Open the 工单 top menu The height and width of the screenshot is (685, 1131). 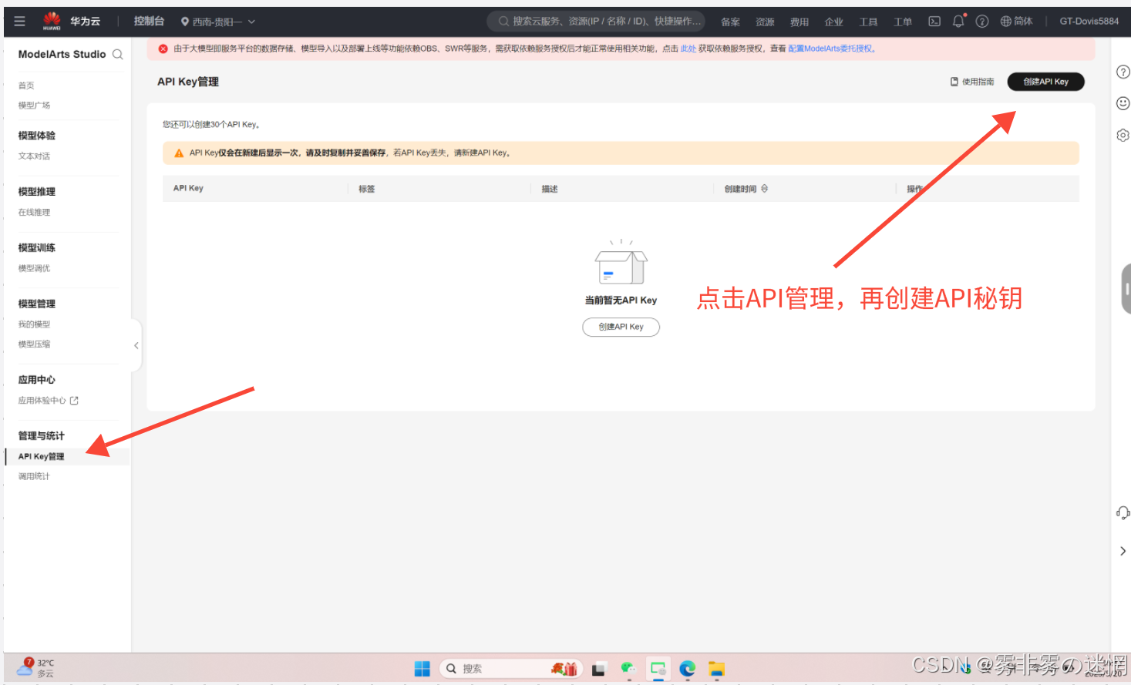[x=903, y=22]
